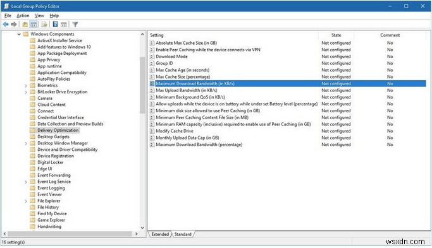Click the Up one level folder icon
The height and width of the screenshot is (248, 432).
tap(25, 25)
